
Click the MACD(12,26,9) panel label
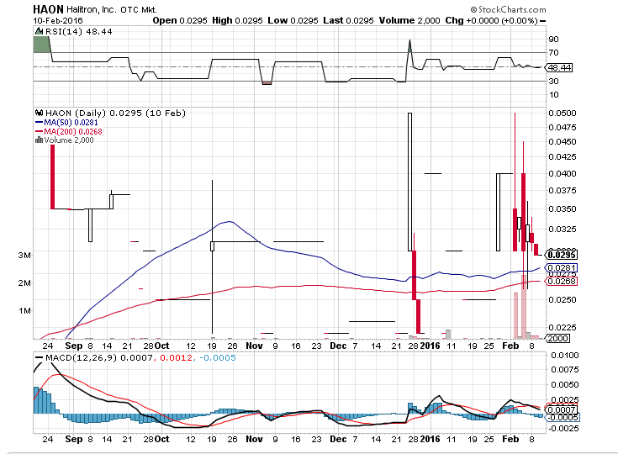81,358
